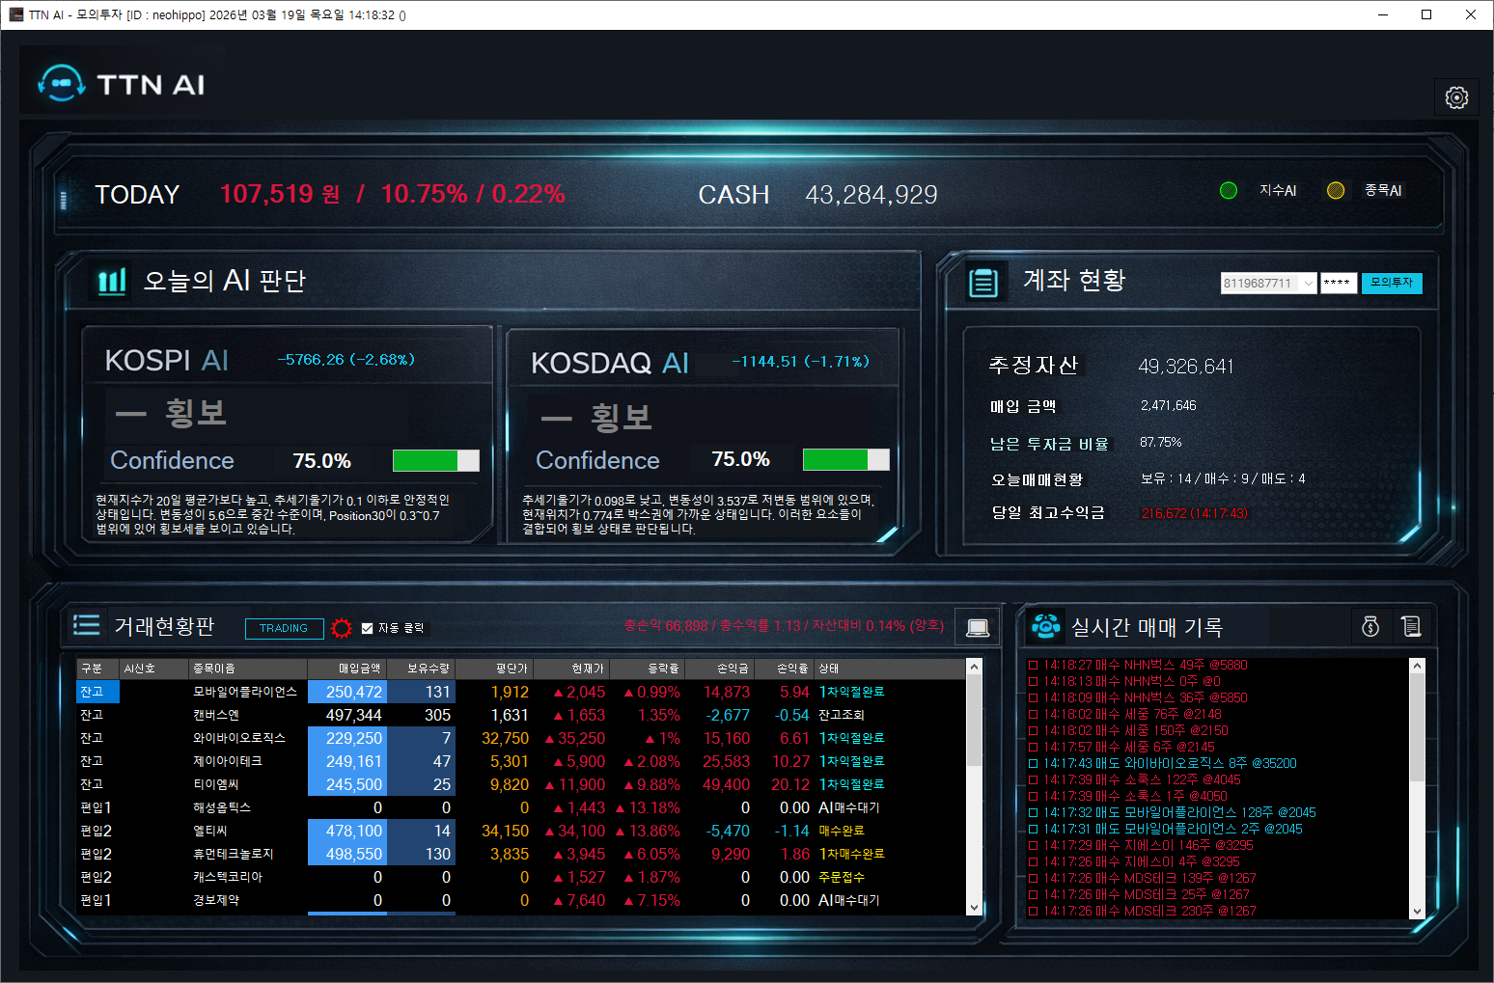Click the trading table scroll down arrow

(974, 907)
